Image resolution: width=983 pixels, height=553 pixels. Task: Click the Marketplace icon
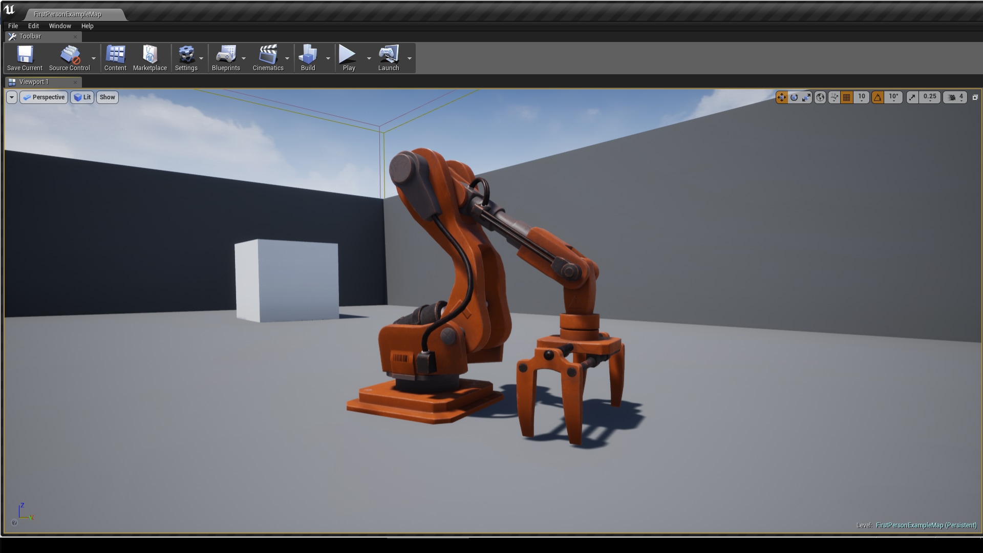pos(149,57)
